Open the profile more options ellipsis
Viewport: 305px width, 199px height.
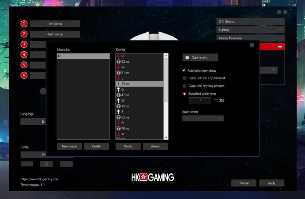(x=66, y=164)
